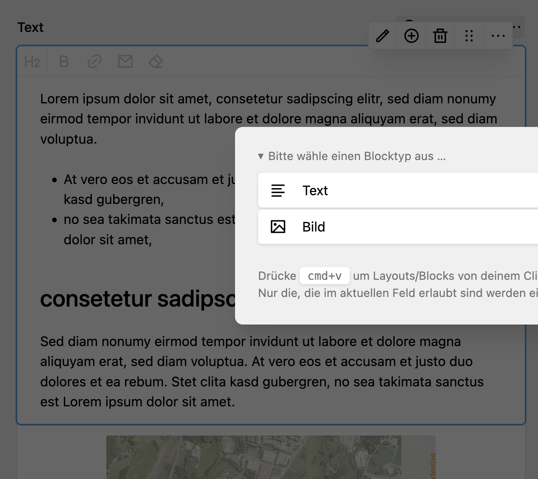Click the text lines icon next to Text

click(x=278, y=190)
